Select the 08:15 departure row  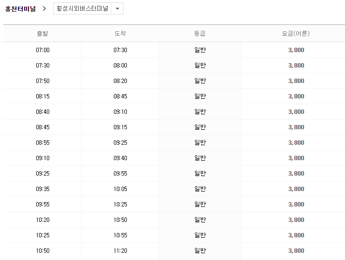[42, 96]
